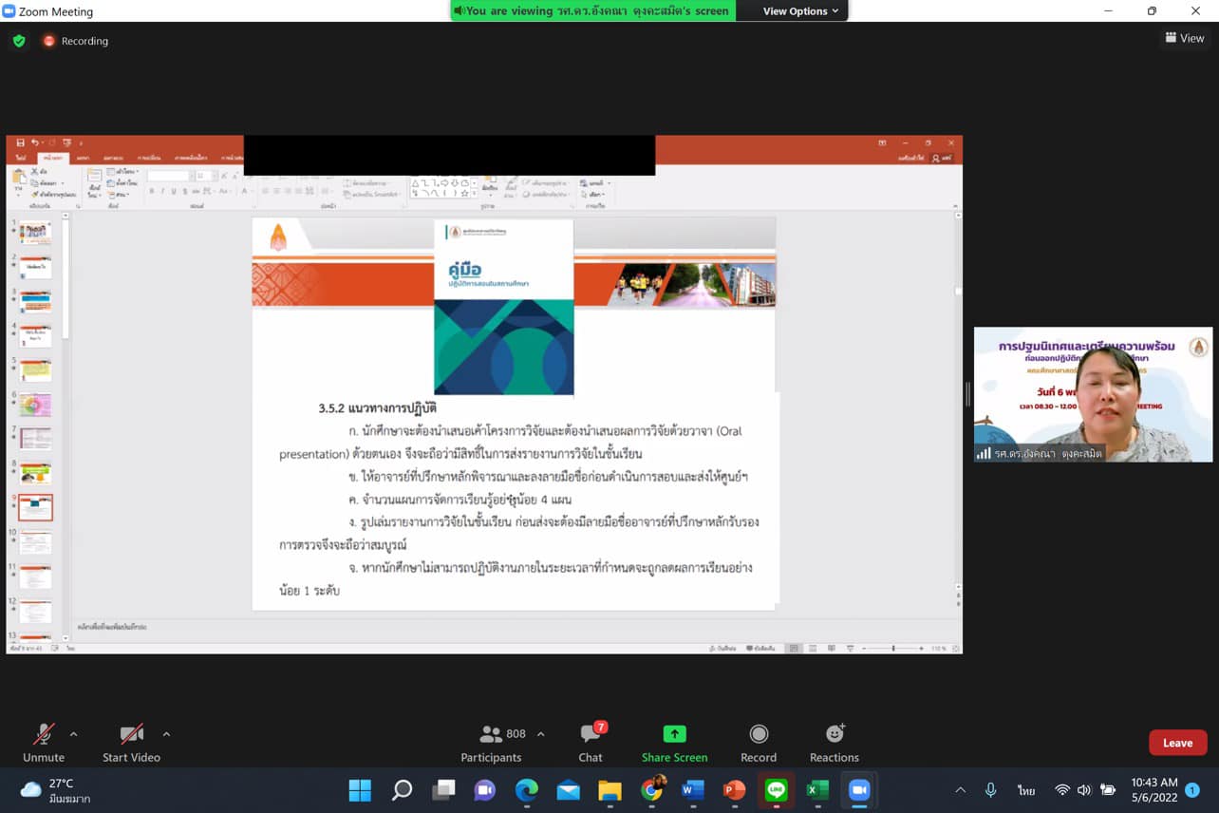The width and height of the screenshot is (1219, 813).
Task: Open the LINE app from taskbar
Action: [776, 790]
